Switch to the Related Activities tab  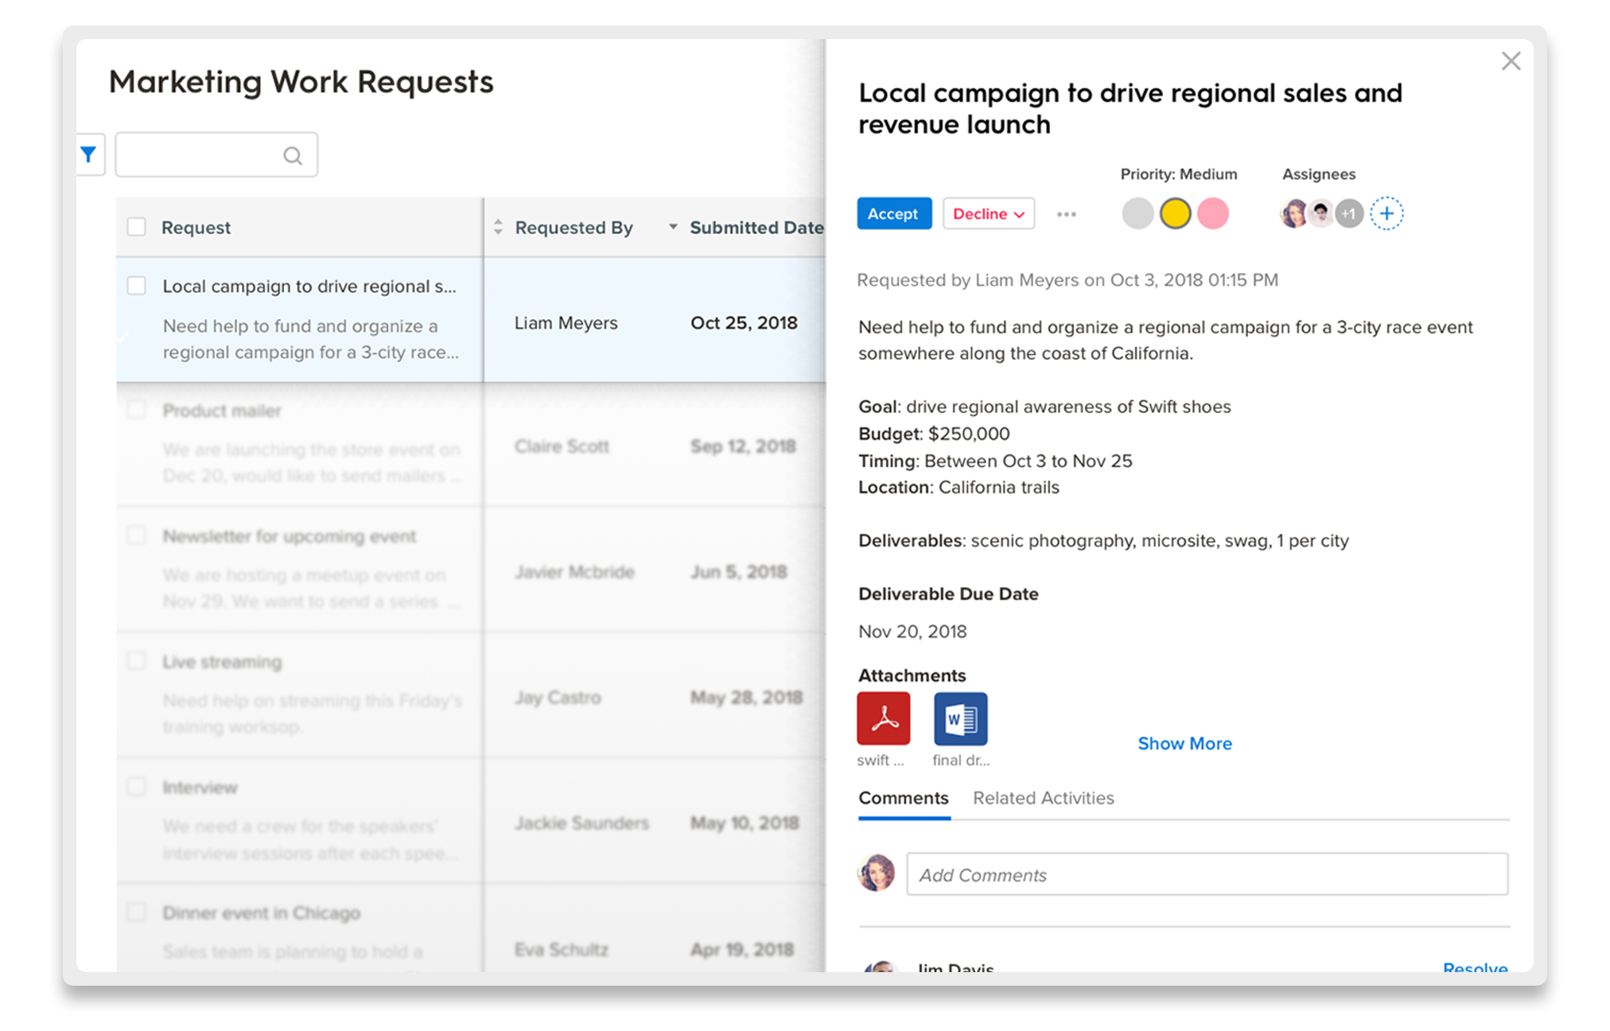pyautogui.click(x=1043, y=799)
